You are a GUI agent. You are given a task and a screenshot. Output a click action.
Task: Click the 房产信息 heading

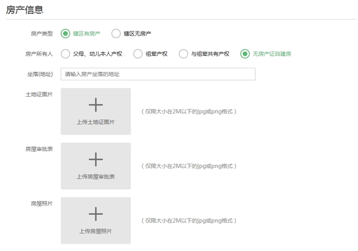(x=25, y=10)
